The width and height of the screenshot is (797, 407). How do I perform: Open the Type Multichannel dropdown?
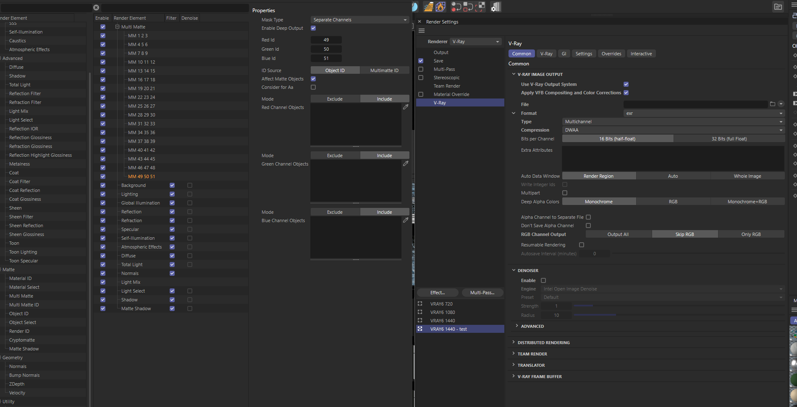[x=674, y=122]
